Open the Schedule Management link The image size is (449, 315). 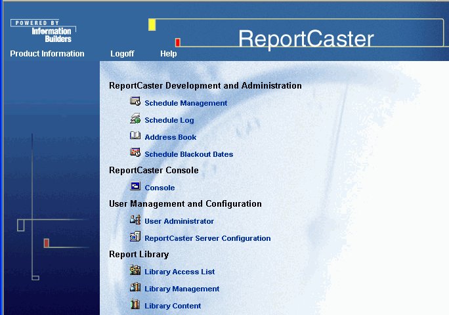click(x=186, y=103)
